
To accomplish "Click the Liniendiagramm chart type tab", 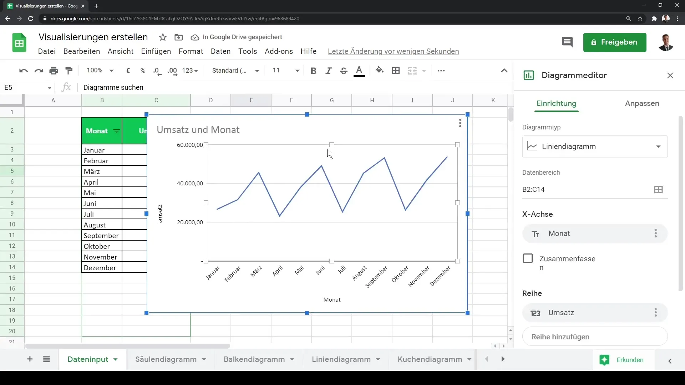I will coord(341,359).
